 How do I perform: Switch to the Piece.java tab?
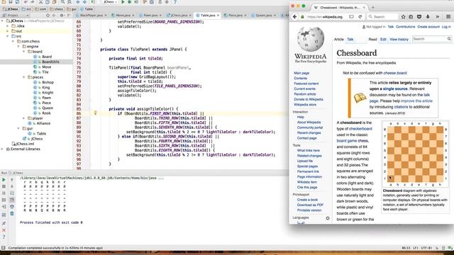235,15
